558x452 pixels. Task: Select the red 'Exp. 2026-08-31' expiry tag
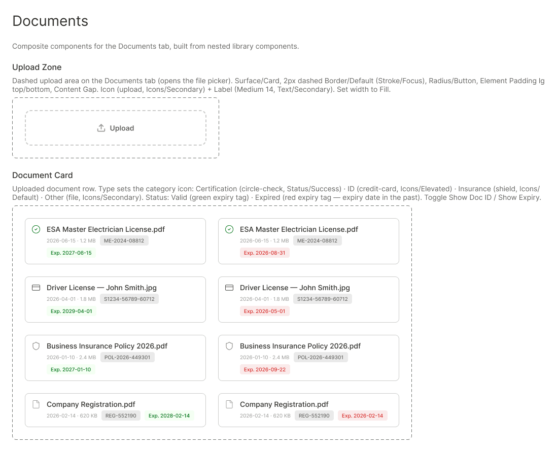pos(264,253)
